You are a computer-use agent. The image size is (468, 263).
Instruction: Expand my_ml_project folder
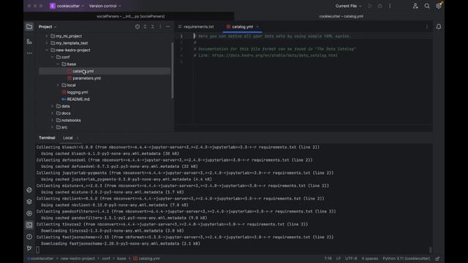(x=47, y=36)
